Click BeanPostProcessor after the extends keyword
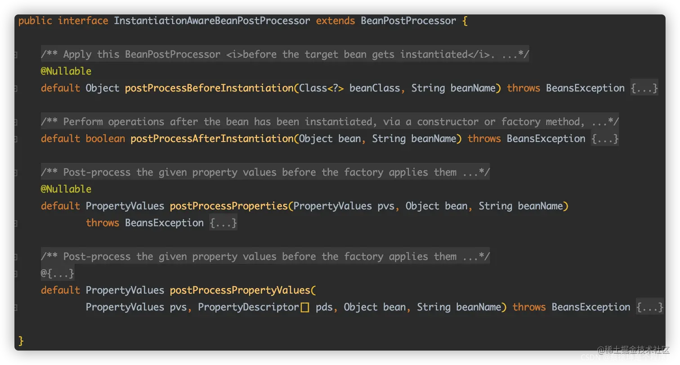This screenshot has width=680, height=365. tap(408, 21)
